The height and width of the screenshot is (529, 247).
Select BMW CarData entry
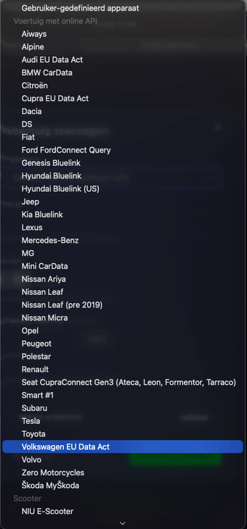pyautogui.click(x=123, y=73)
